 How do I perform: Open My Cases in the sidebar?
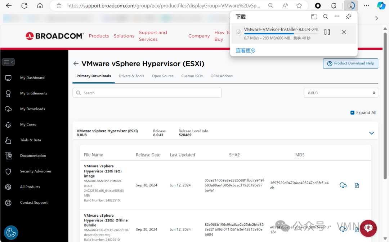[28, 124]
